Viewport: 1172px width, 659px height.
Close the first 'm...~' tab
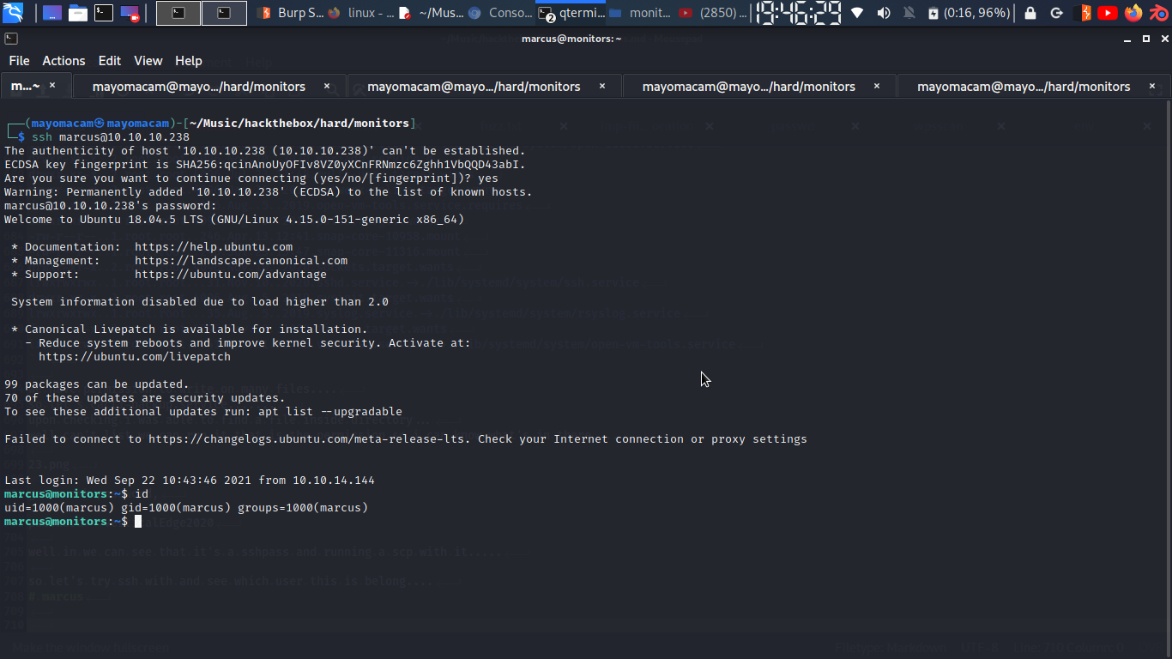point(52,86)
